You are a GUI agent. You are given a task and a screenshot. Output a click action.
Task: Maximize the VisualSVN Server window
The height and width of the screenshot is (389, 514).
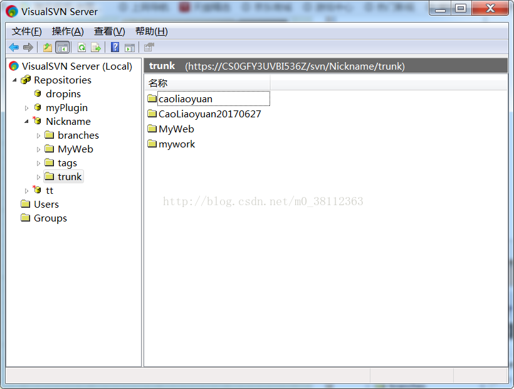coord(461,9)
